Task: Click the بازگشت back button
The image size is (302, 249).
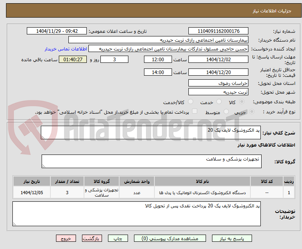Action: [x=92, y=239]
